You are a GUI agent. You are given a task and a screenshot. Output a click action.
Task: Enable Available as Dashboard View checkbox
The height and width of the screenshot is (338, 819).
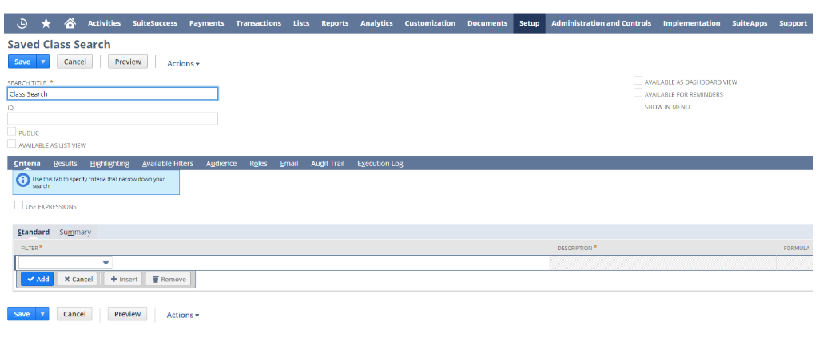pyautogui.click(x=638, y=81)
